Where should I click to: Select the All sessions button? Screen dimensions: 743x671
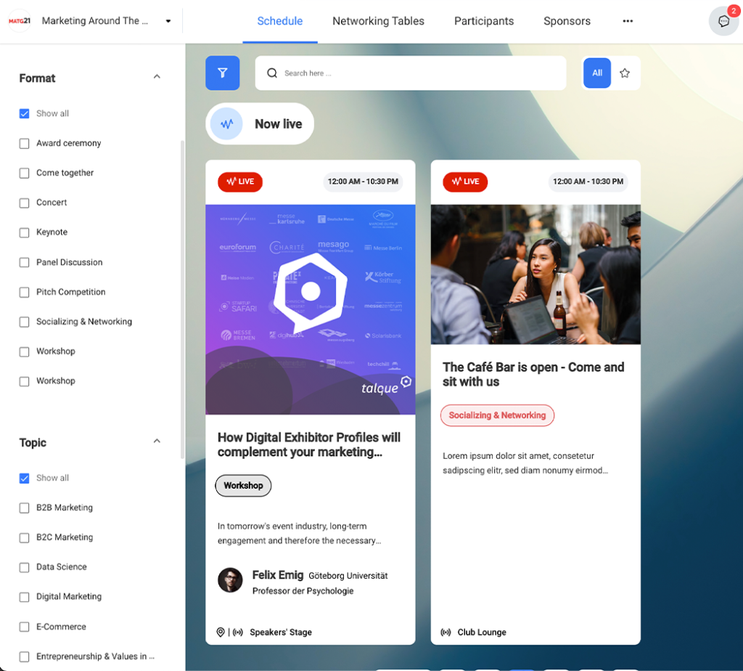click(x=597, y=73)
